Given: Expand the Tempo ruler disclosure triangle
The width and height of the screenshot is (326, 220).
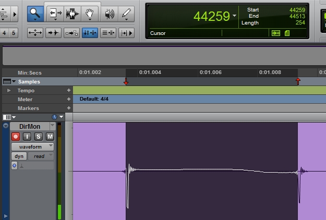Looking at the screenshot, I should [x=9, y=91].
